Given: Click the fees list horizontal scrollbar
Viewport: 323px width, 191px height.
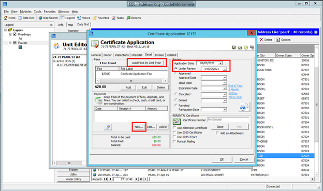Looking at the screenshot, I should tap(131, 81).
